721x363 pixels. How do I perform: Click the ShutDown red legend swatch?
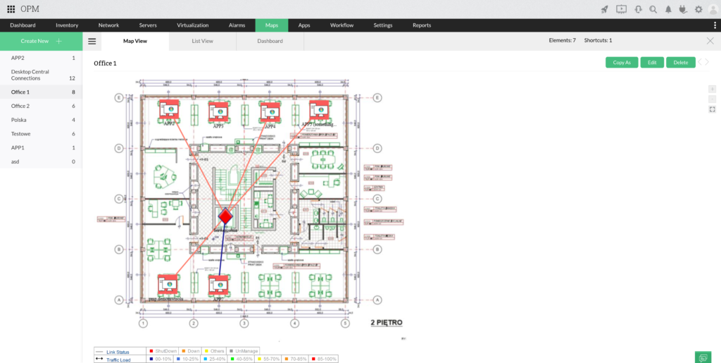coord(151,350)
